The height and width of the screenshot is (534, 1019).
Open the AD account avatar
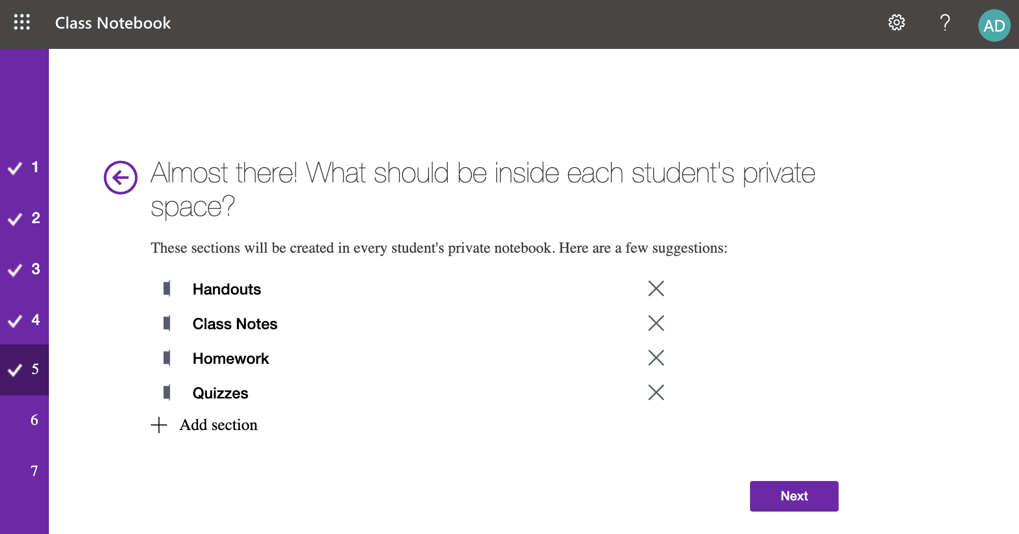[994, 25]
